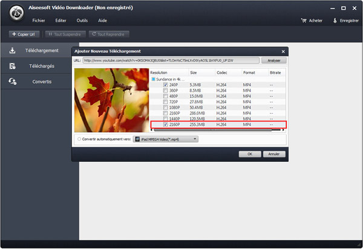Close the Ajouter Nouveau Téléchargement dialog
Screen dimensions: 363x249
(x=283, y=51)
